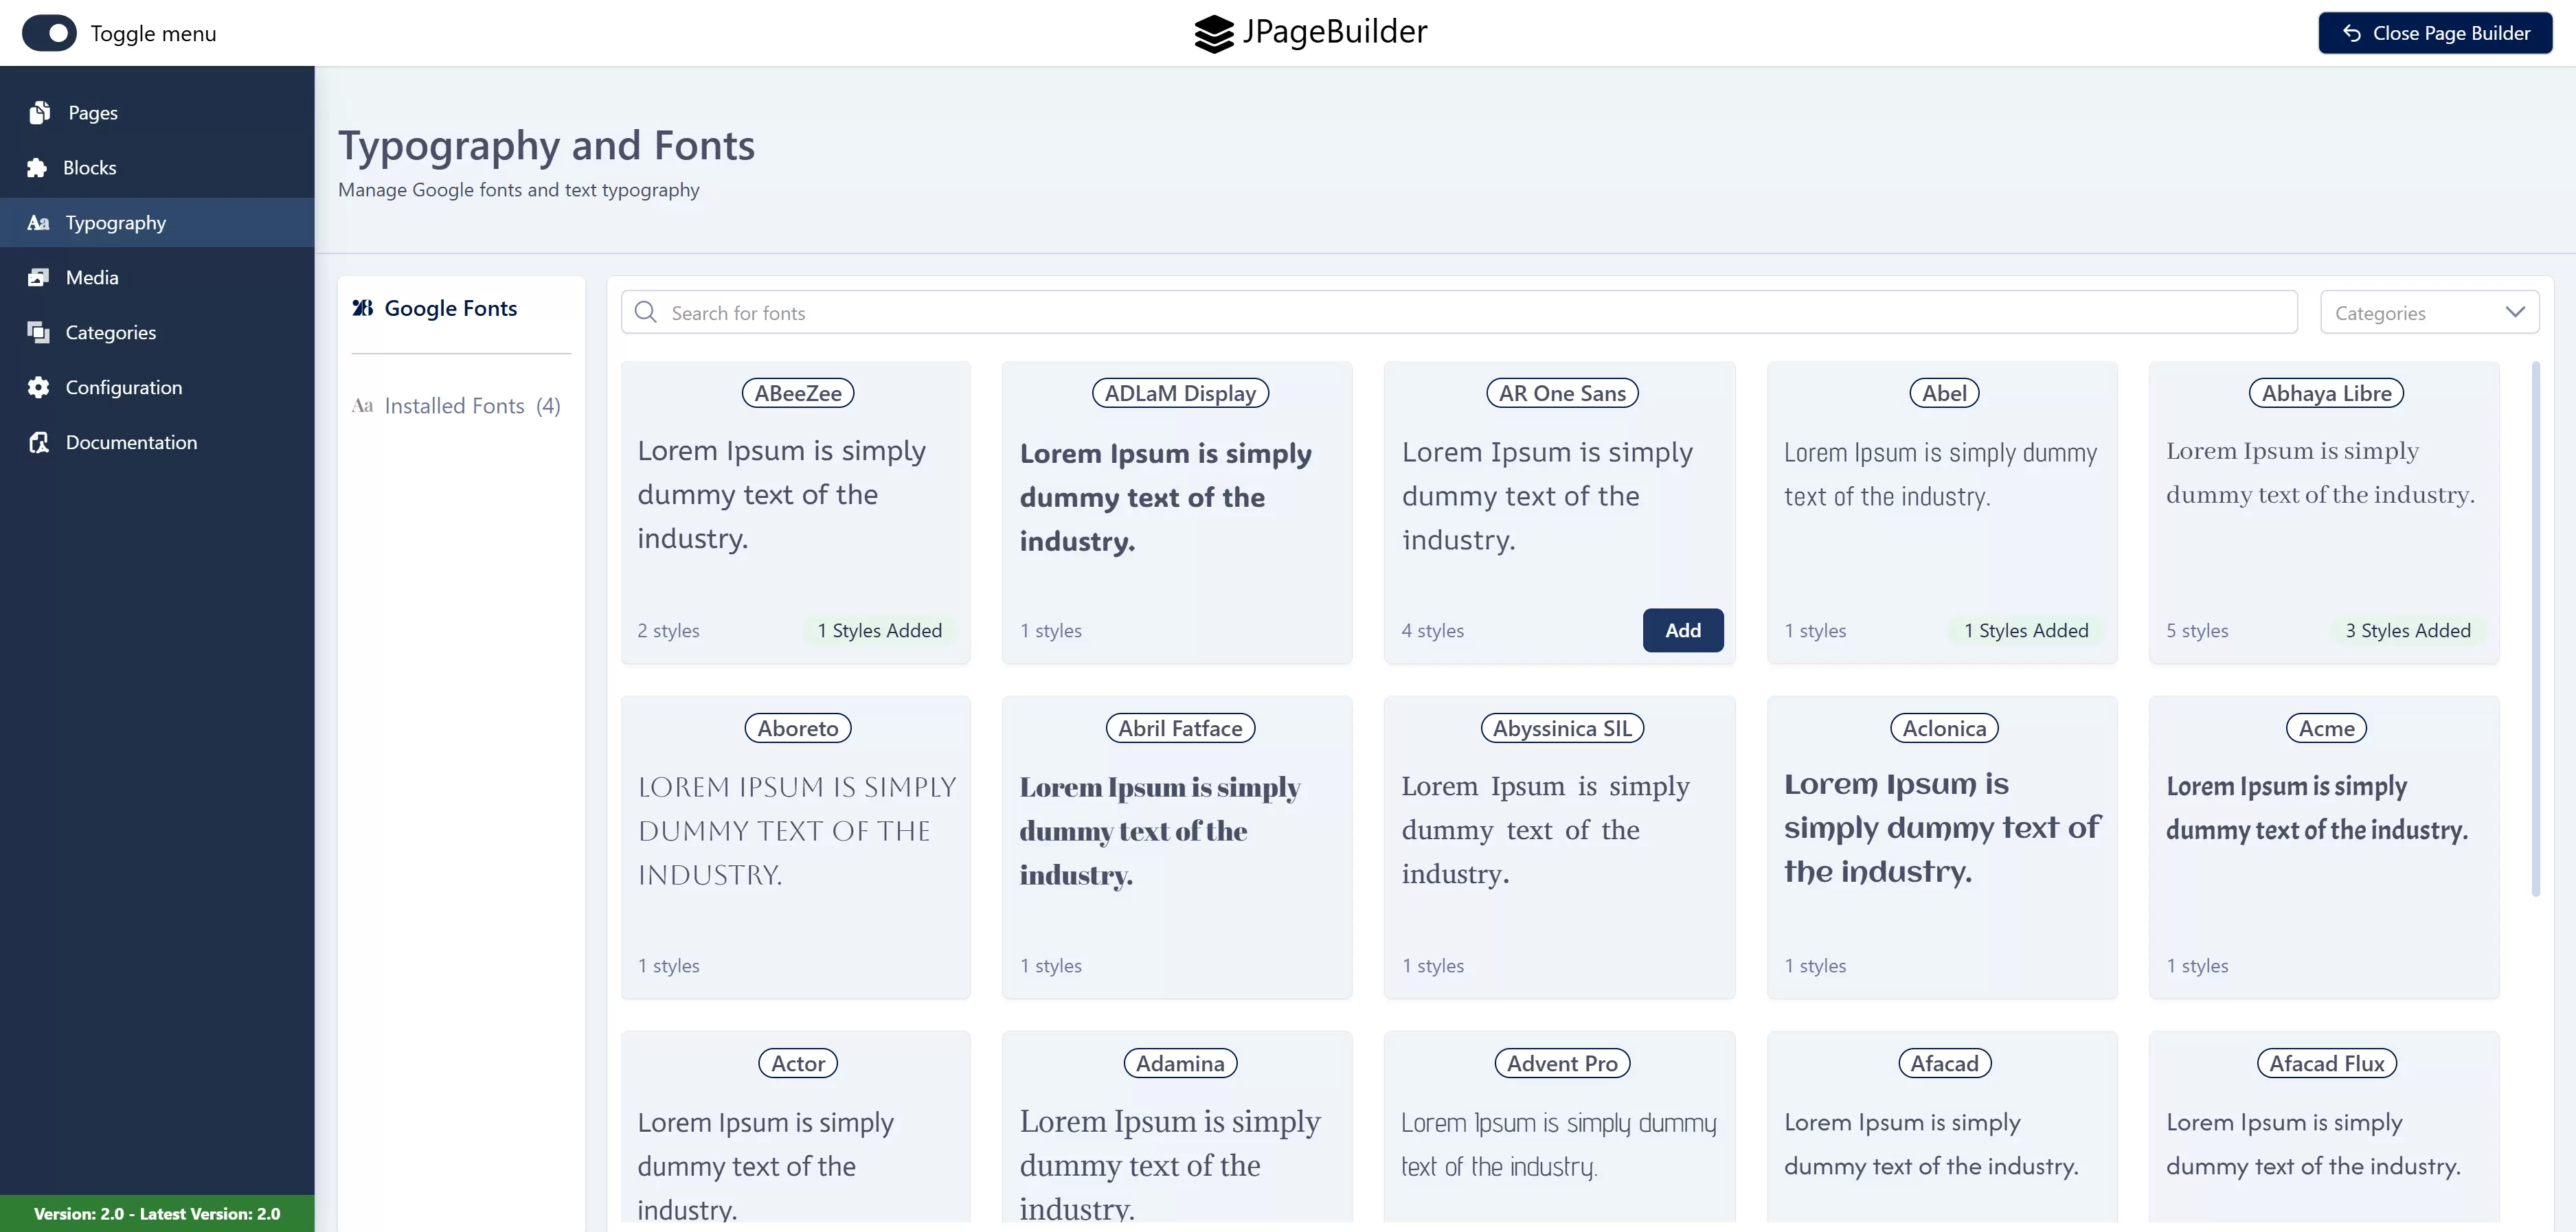The height and width of the screenshot is (1232, 2576).
Task: Click the search magnifier icon
Action: pos(646,313)
